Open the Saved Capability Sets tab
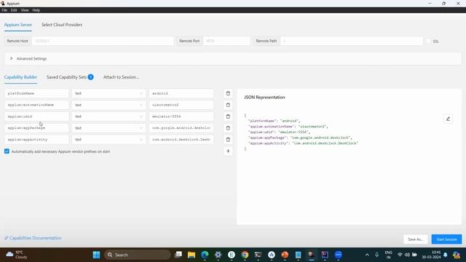This screenshot has width=466, height=262. pyautogui.click(x=66, y=77)
